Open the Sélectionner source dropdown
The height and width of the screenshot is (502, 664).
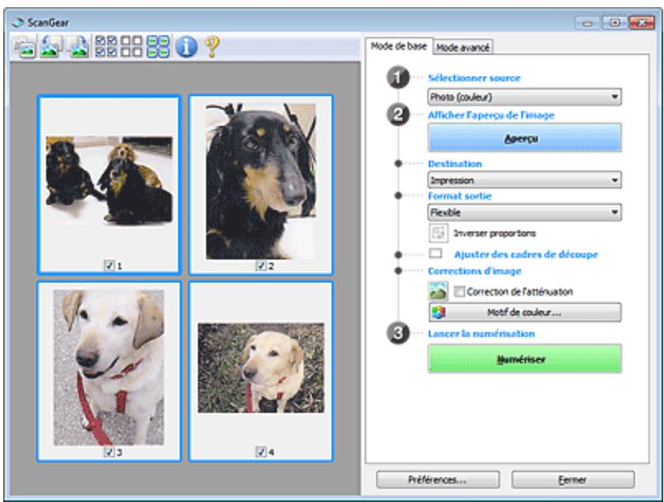(x=523, y=98)
